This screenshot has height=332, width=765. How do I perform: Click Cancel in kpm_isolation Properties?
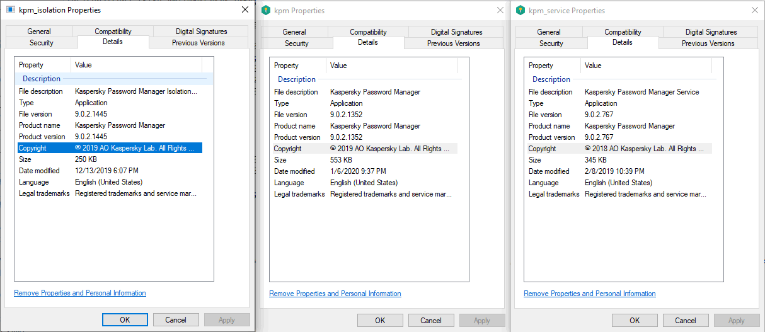(176, 320)
